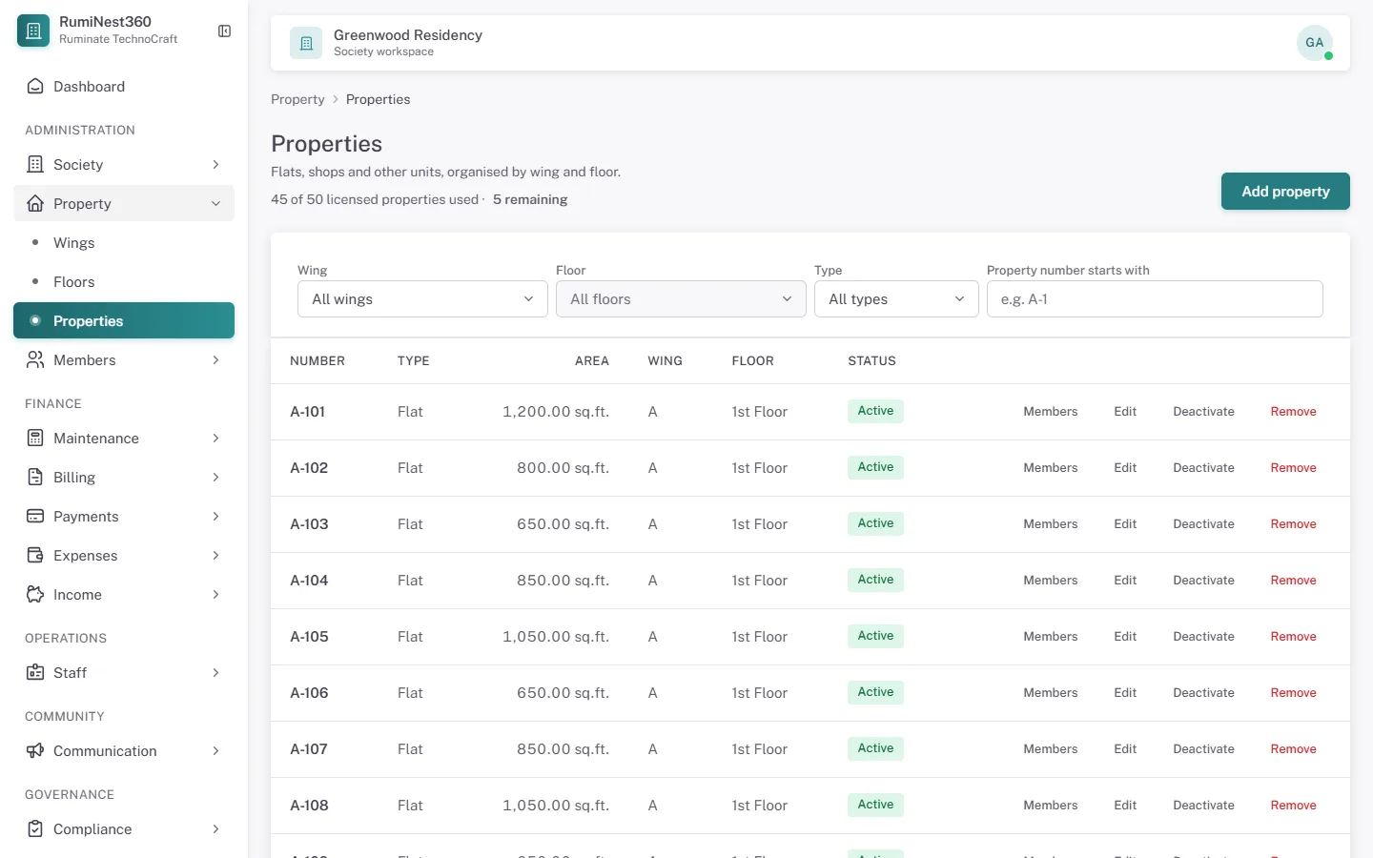The width and height of the screenshot is (1373, 858).
Task: Expand the Members submenu chevron
Action: (x=215, y=360)
